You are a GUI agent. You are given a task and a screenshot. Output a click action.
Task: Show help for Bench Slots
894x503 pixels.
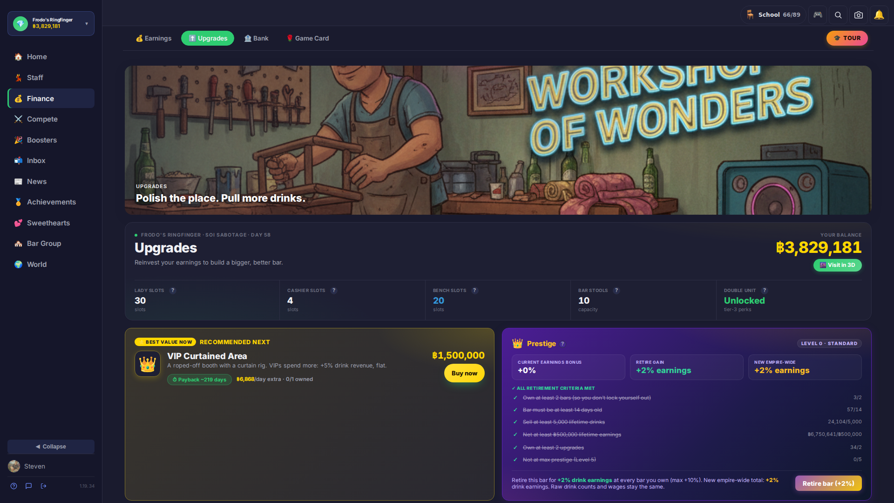[x=474, y=290]
